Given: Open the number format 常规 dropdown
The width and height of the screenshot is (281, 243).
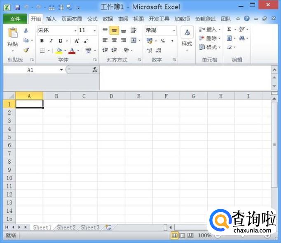Looking at the screenshot, I should pyautogui.click(x=174, y=31).
